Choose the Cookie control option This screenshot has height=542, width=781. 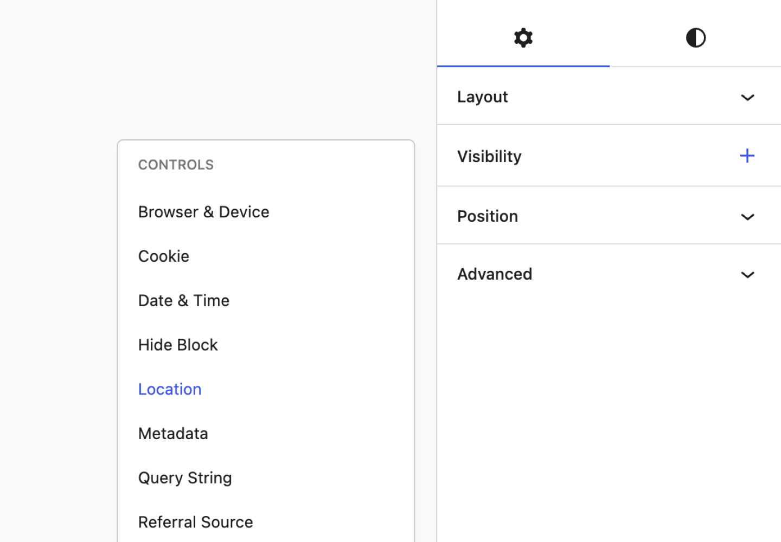click(164, 256)
